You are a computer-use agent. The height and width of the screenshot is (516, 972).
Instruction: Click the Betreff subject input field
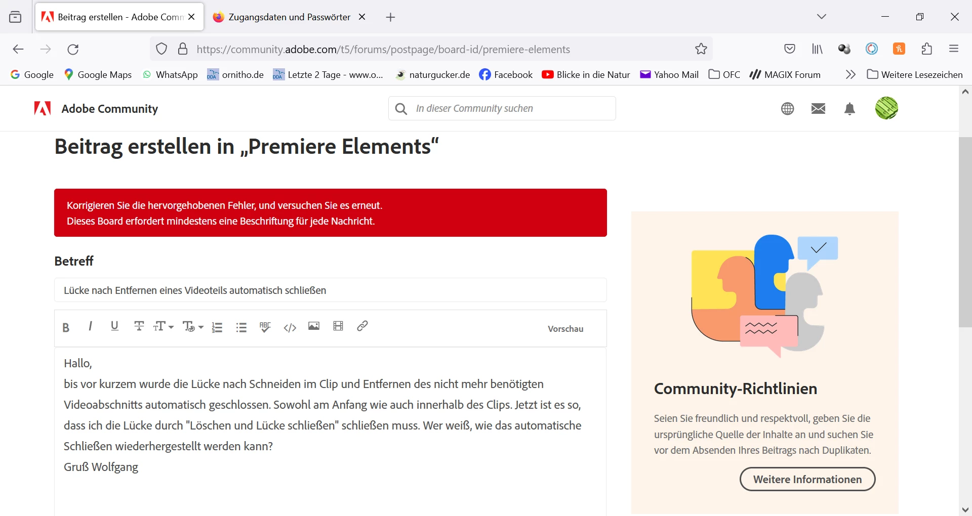tap(331, 290)
